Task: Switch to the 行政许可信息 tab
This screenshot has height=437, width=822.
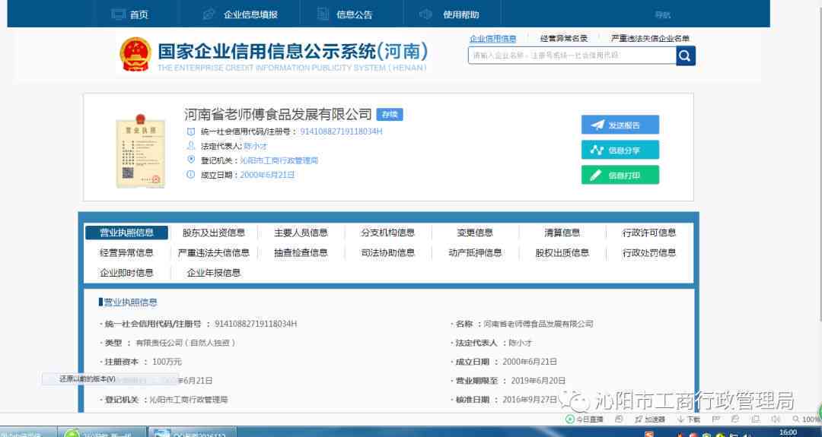Action: coord(649,233)
